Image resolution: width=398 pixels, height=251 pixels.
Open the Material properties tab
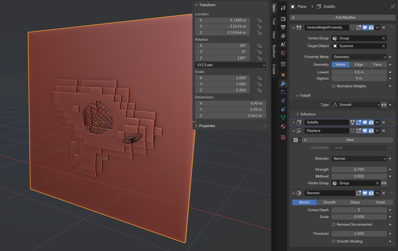click(283, 126)
